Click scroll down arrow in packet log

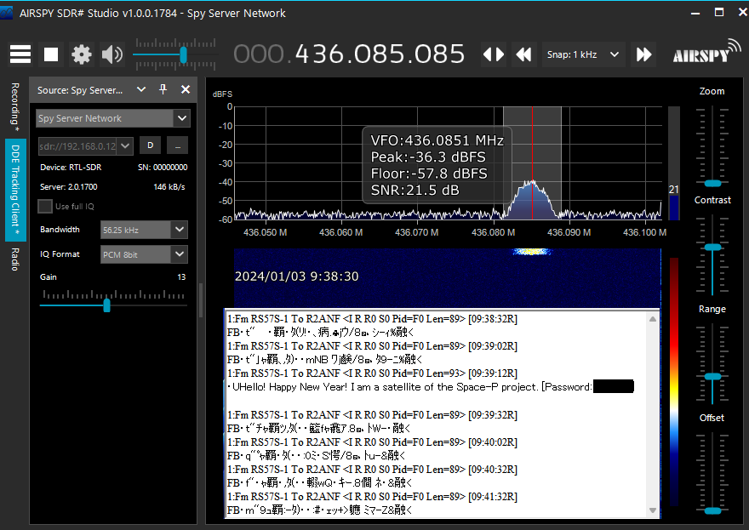(x=653, y=510)
